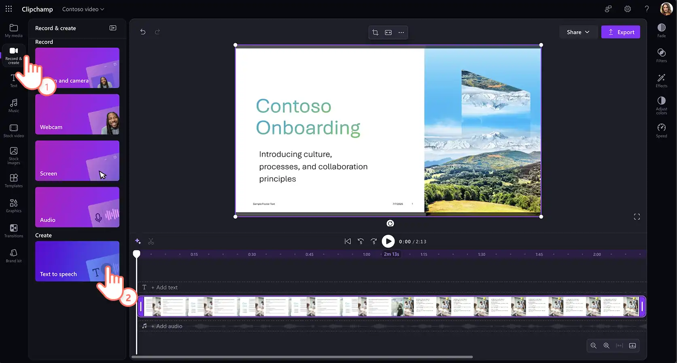Enter fullscreen preview mode

[637, 217]
